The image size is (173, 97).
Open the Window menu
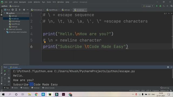[61, 2]
